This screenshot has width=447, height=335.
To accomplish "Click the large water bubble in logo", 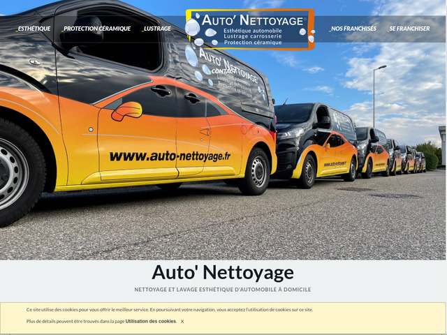I will tap(192, 27).
